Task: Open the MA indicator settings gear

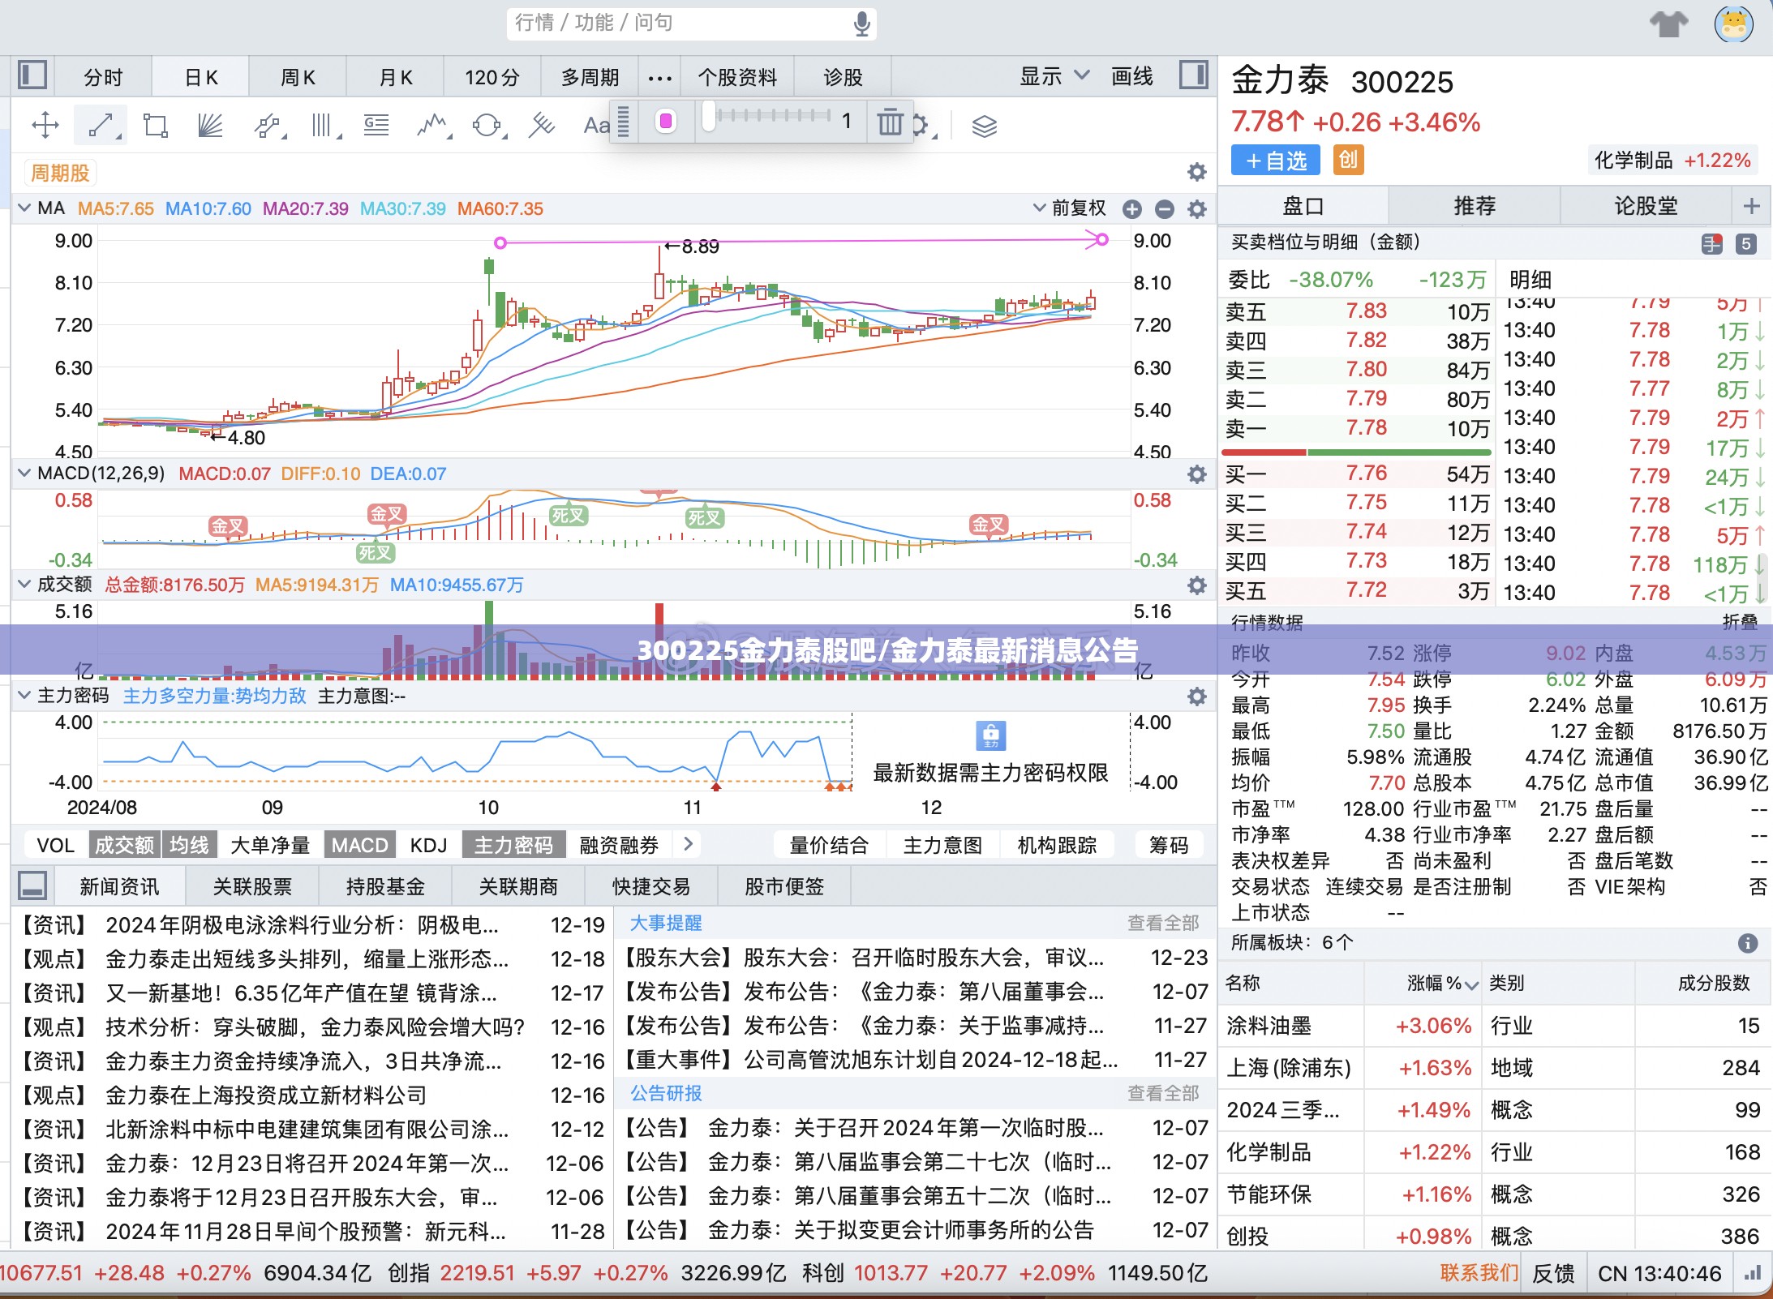Action: click(1197, 209)
